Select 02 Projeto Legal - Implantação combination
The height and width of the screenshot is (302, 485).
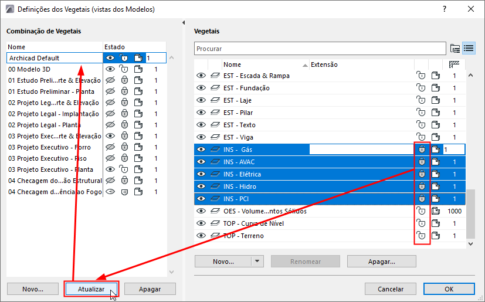pyautogui.click(x=53, y=114)
